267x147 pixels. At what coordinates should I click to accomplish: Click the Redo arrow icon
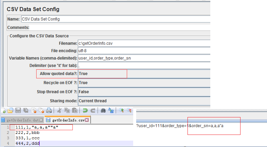click(93, 111)
